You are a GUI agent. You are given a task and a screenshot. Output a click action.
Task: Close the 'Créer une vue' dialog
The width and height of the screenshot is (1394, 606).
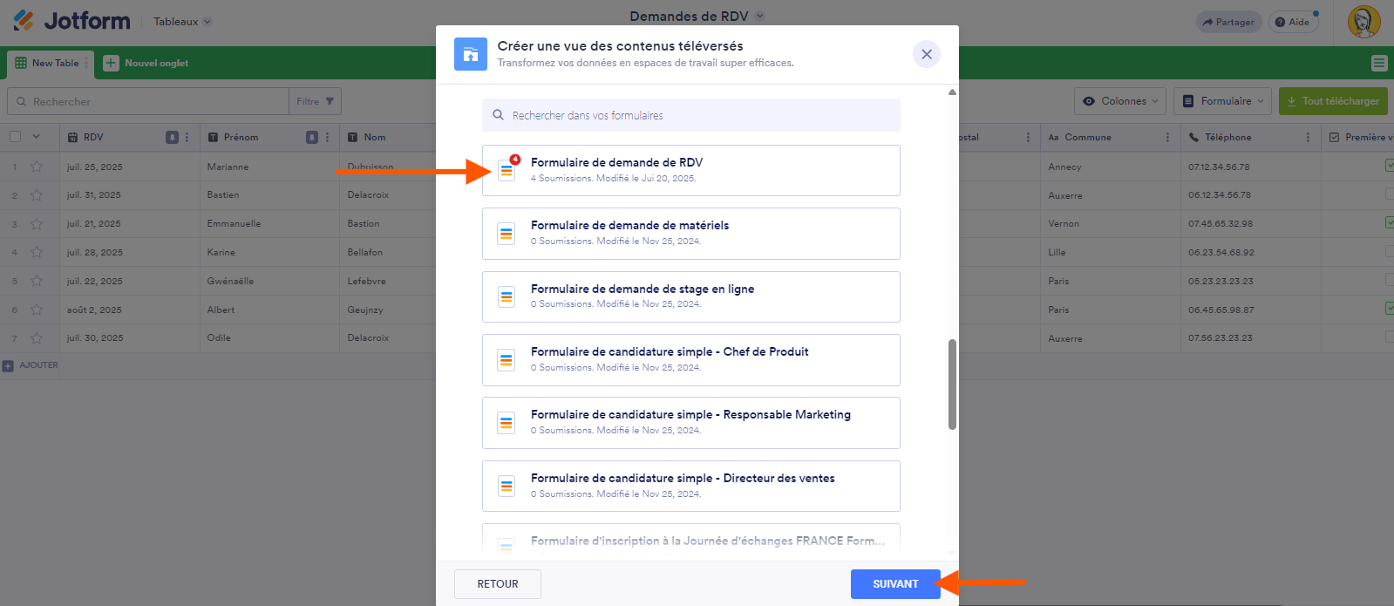tap(926, 54)
